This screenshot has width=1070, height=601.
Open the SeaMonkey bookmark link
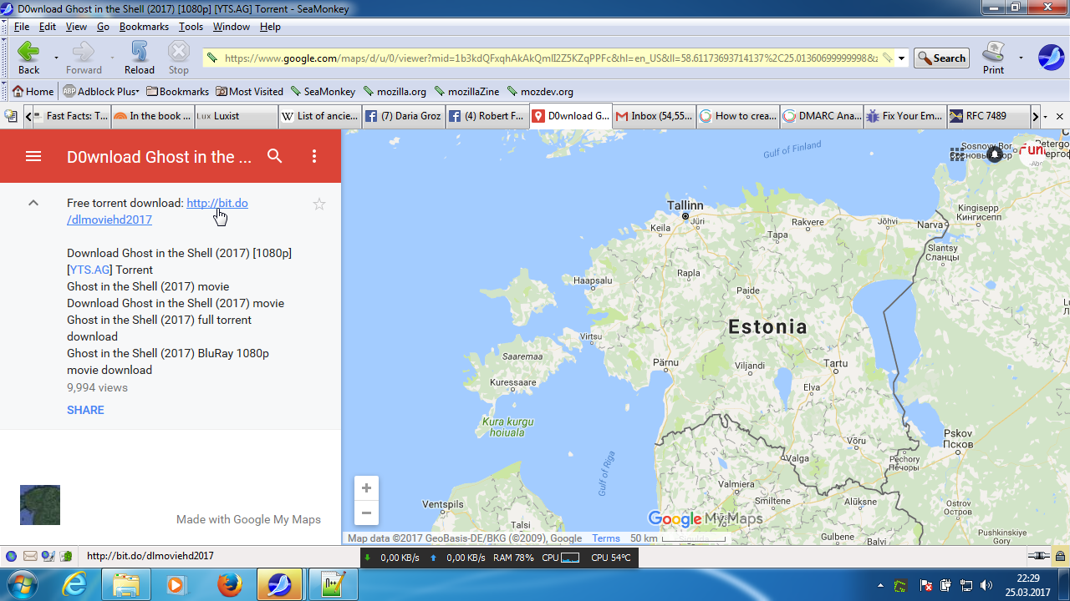(x=323, y=92)
